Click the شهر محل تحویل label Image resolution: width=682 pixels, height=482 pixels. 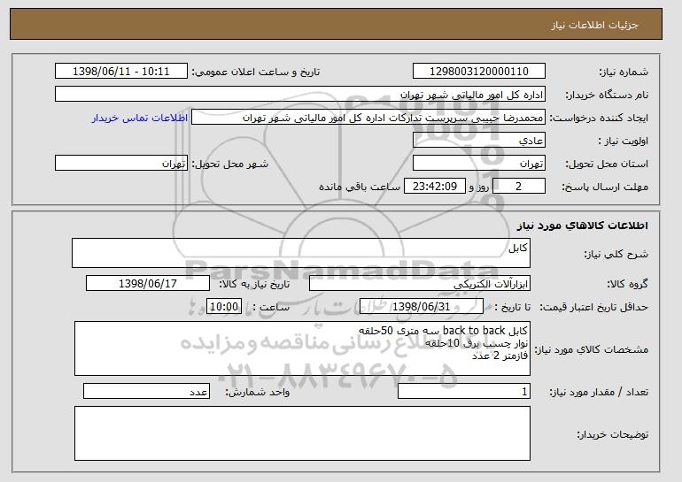(230, 164)
